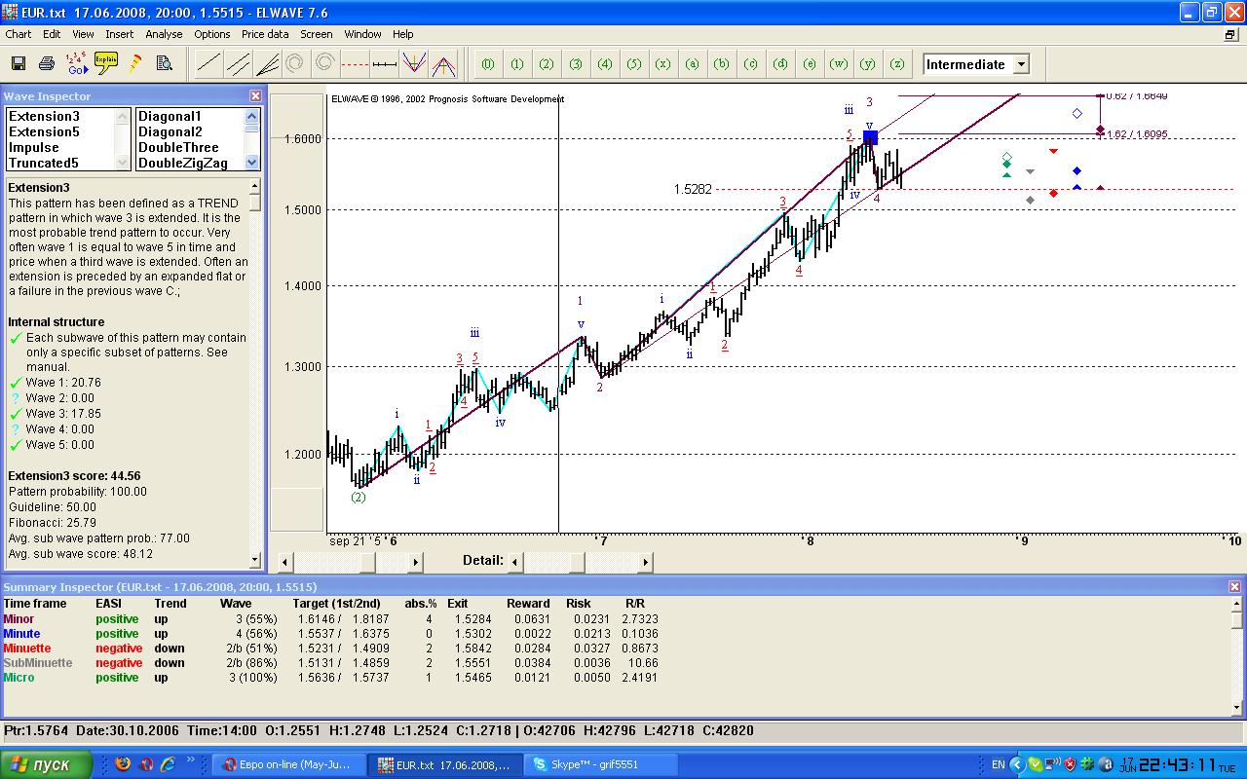Click the yellow cone pencil icon

[135, 64]
